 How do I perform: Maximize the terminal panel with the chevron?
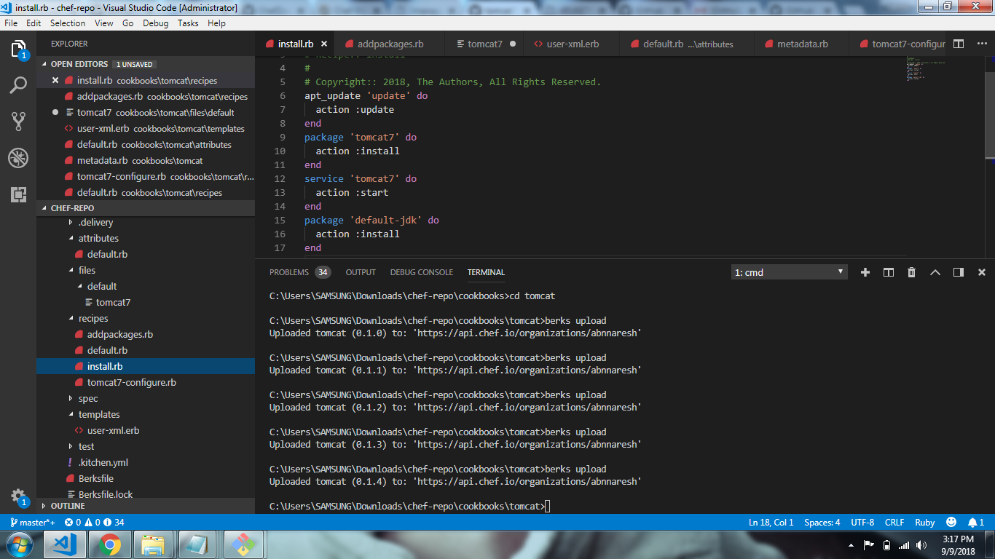(935, 271)
